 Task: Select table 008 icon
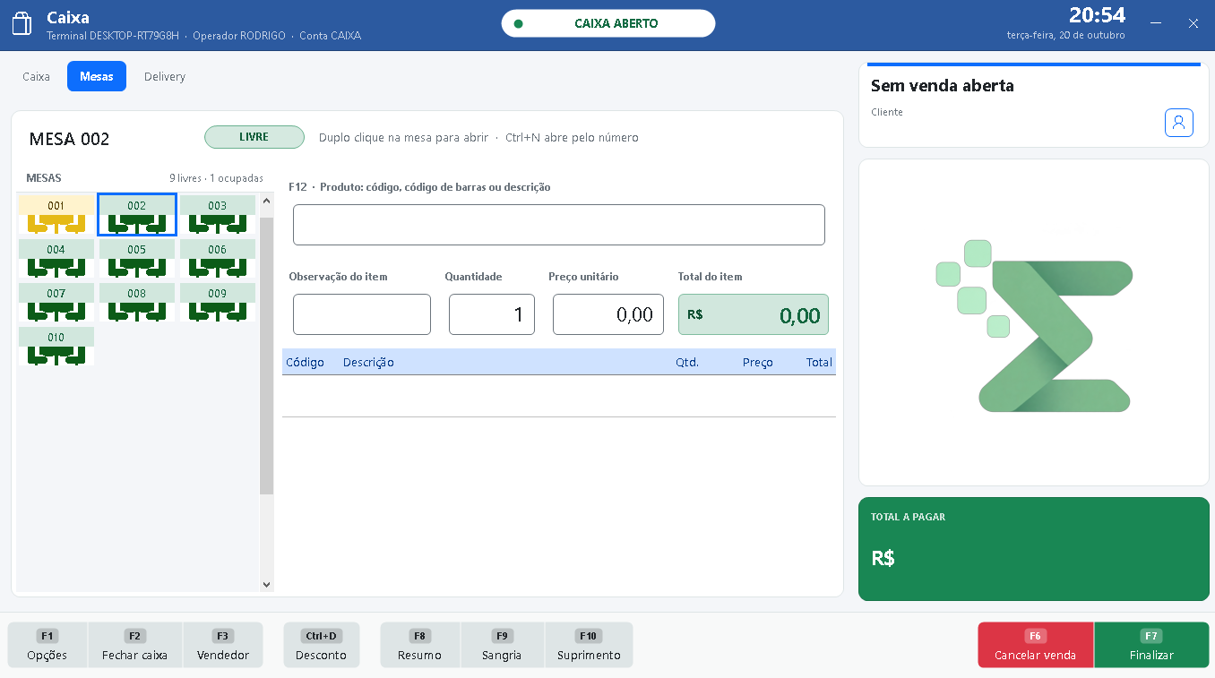tap(137, 303)
